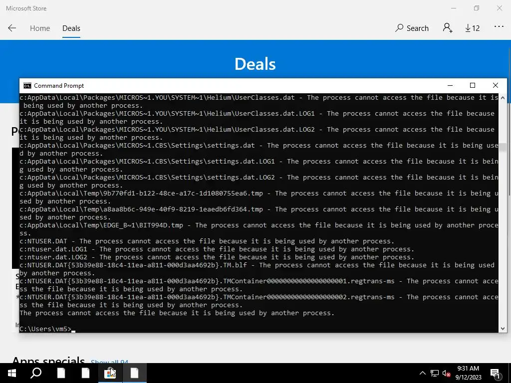Screen dimensions: 511x383
Task: Click the Command Prompt scroll up arrow
Action: pyautogui.click(x=503, y=98)
